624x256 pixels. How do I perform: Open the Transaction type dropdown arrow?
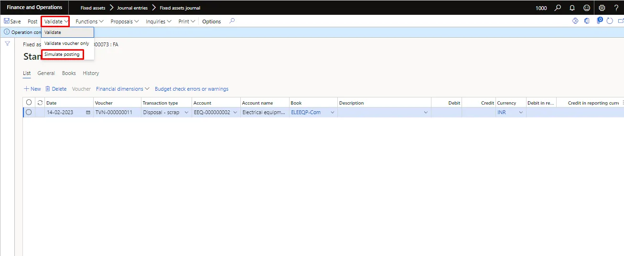[x=186, y=113]
